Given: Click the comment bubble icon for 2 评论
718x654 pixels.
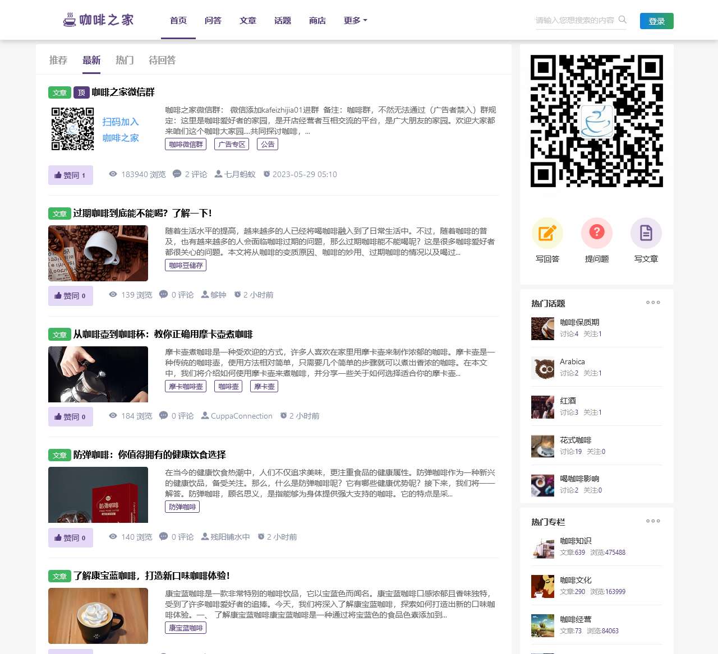Looking at the screenshot, I should (177, 174).
